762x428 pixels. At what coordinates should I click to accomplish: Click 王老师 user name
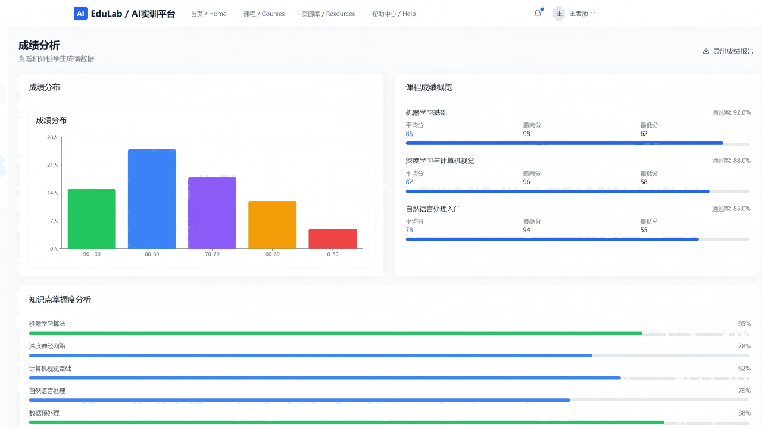click(x=579, y=14)
